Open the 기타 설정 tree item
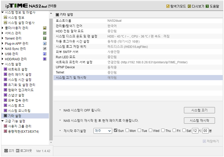Viewport: 224px width, 157px height. (25, 116)
